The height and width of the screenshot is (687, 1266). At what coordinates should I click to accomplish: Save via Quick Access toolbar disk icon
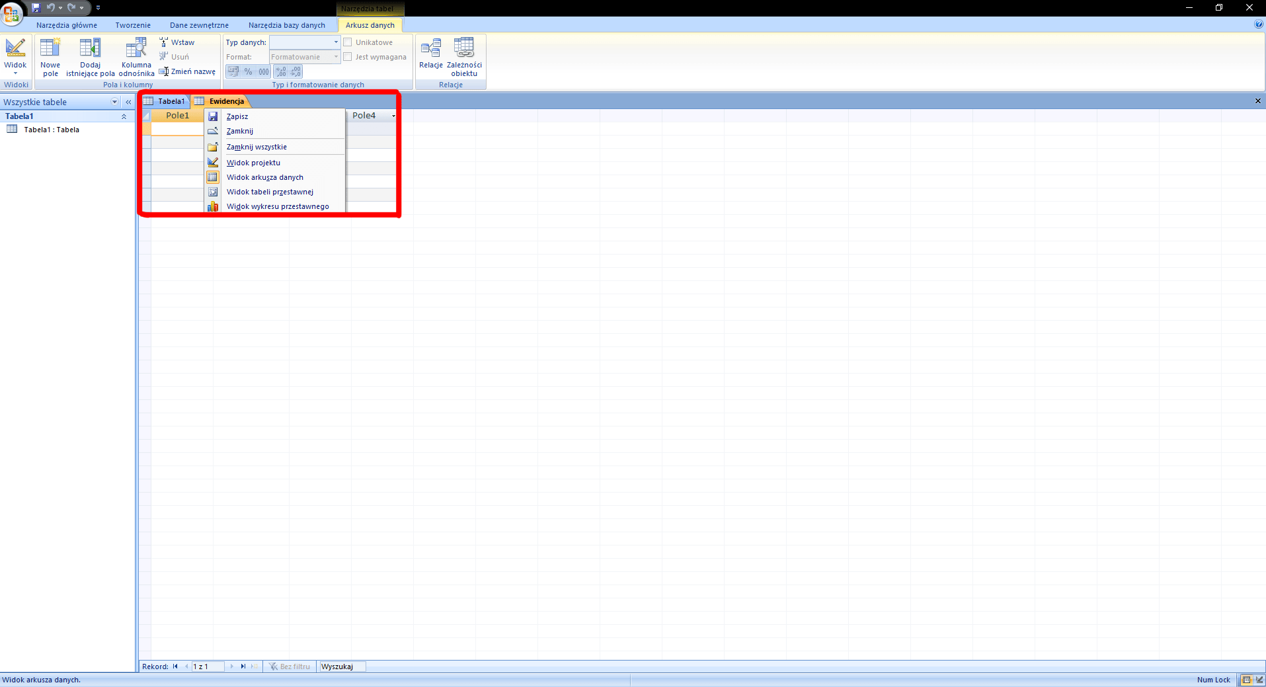[36, 8]
